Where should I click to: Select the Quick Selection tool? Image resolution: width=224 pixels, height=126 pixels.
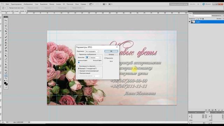pos(6,28)
